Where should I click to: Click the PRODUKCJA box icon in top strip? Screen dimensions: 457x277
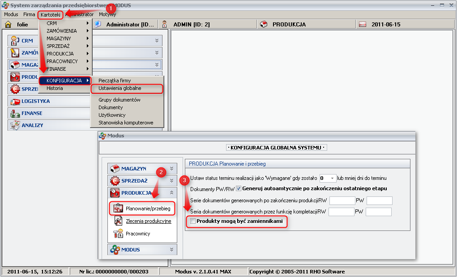[x=264, y=24]
